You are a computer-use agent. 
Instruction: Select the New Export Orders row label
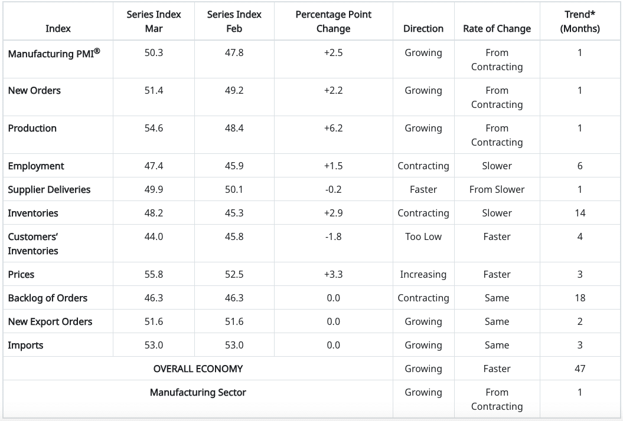(x=50, y=321)
